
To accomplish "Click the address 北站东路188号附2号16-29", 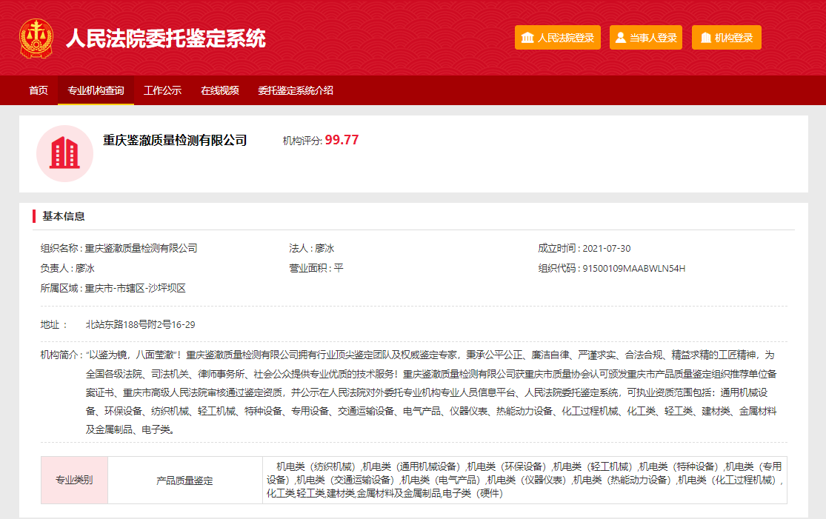I will (x=140, y=324).
